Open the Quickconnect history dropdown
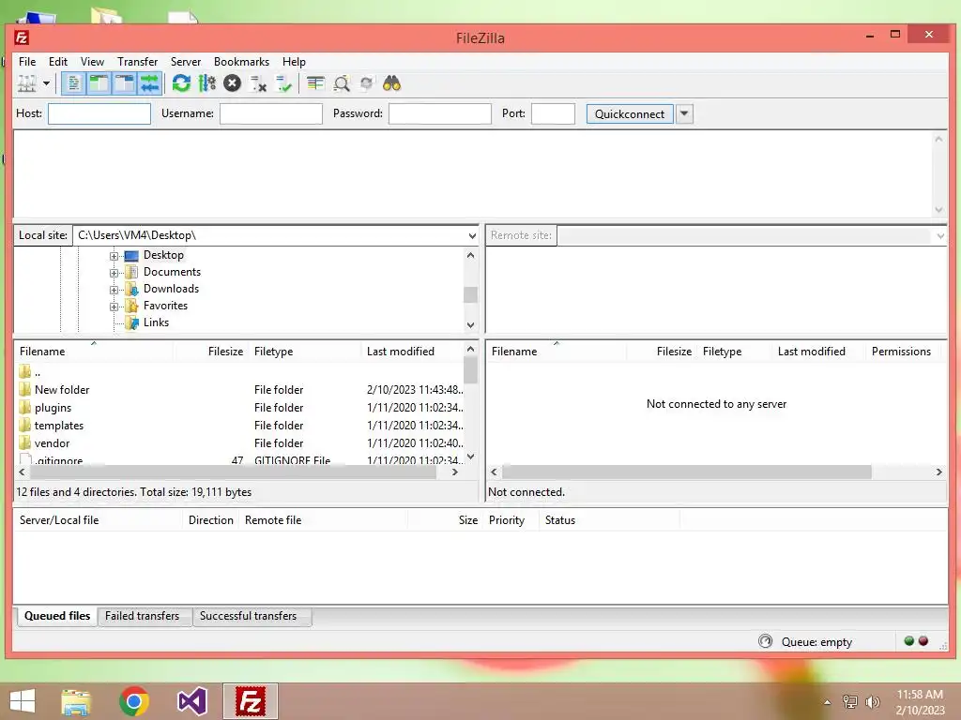The height and width of the screenshot is (720, 961). click(684, 113)
